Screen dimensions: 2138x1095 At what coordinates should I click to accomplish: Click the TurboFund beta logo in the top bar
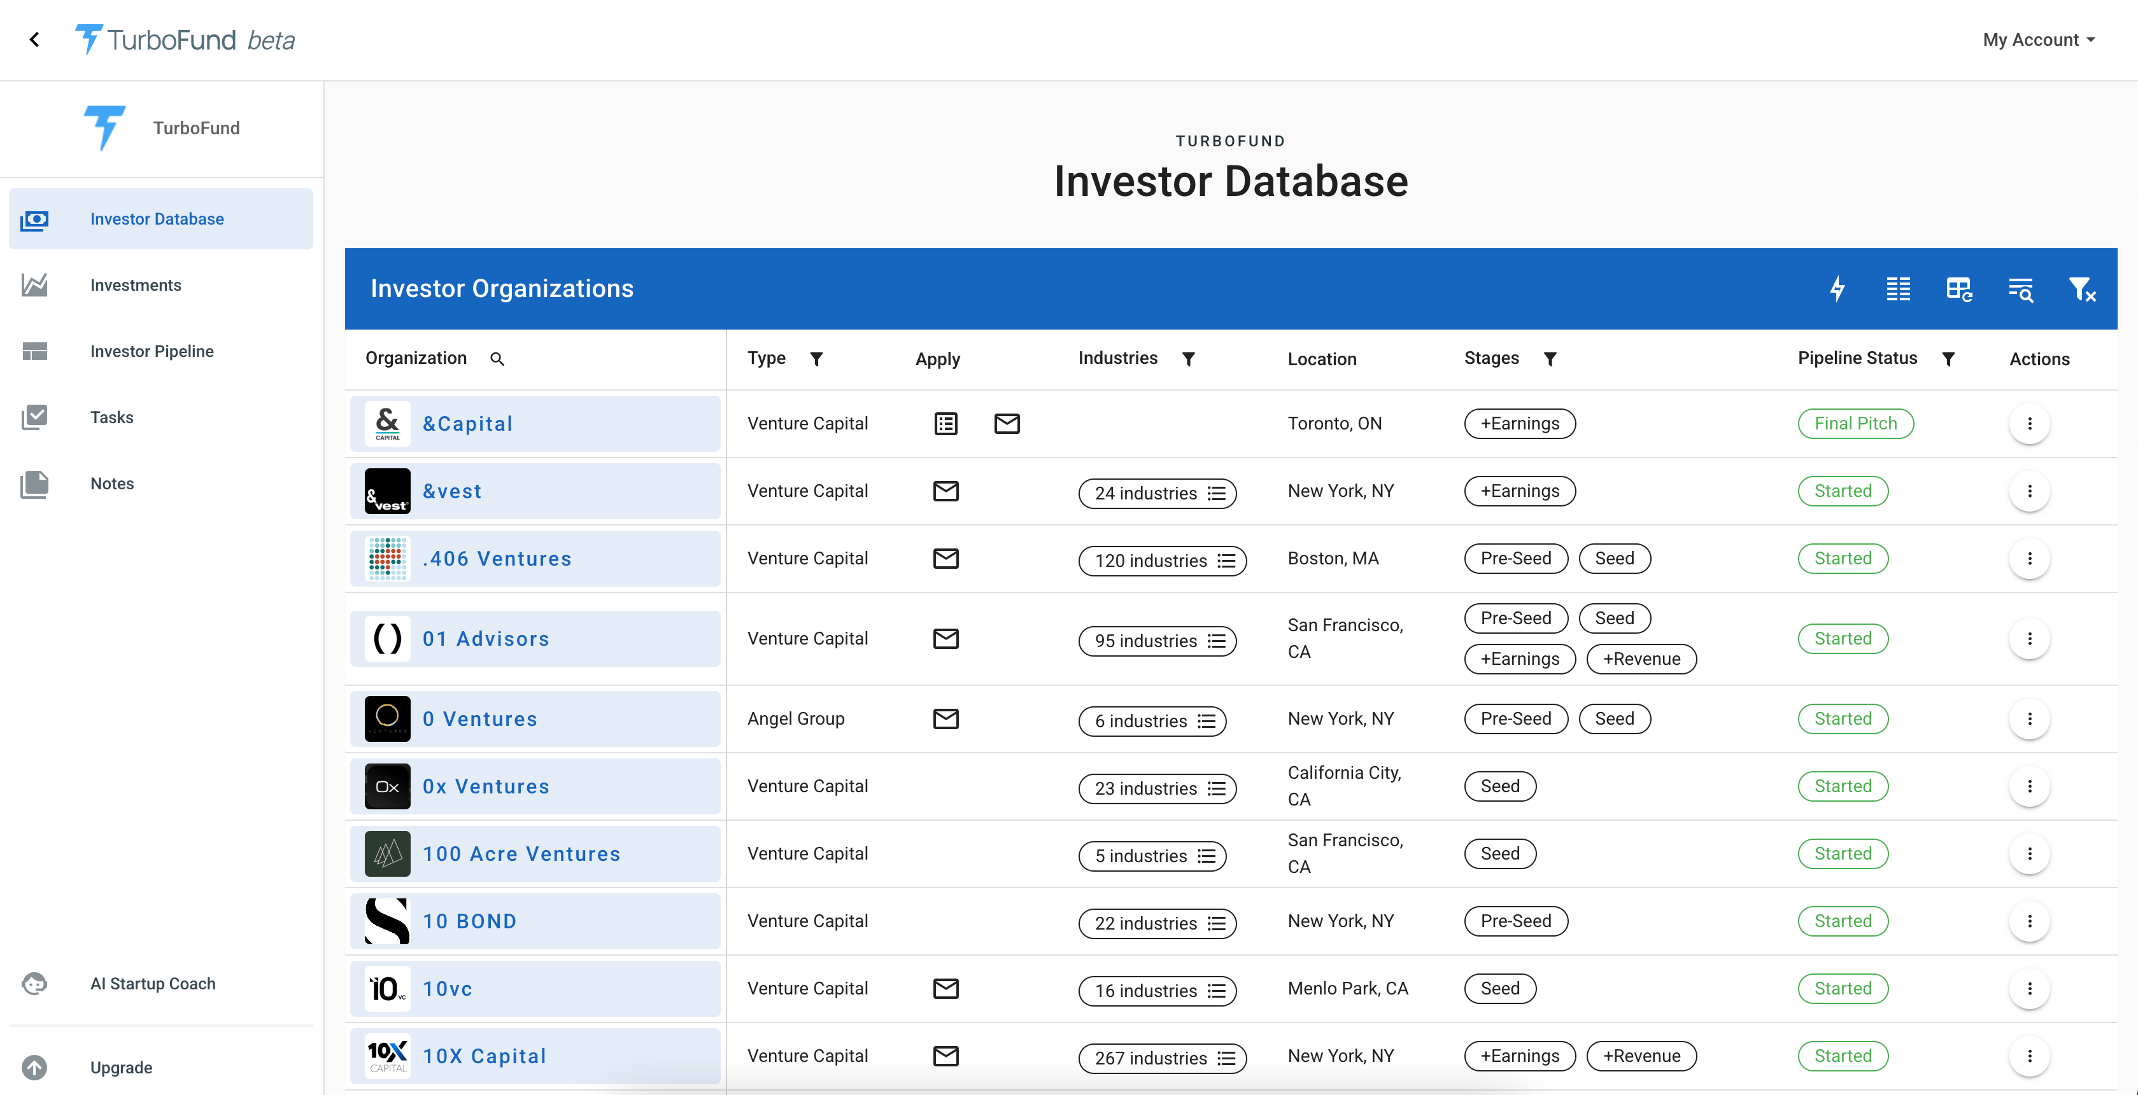(x=185, y=39)
